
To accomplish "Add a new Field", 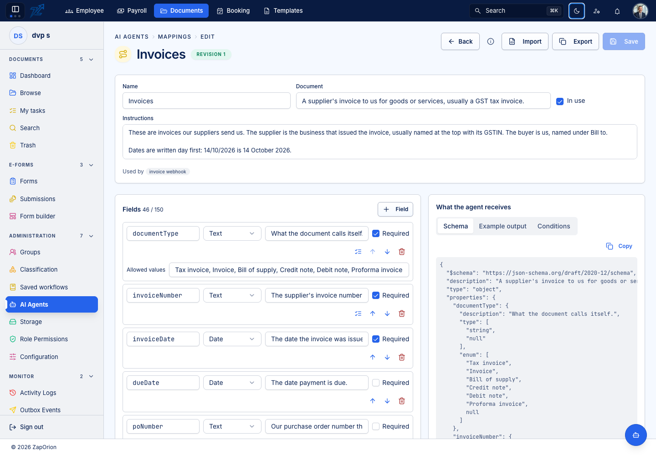I will [x=395, y=209].
